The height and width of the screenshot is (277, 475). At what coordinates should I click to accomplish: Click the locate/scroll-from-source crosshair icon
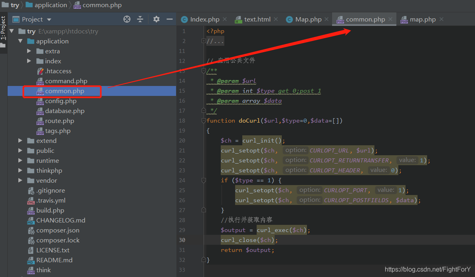[127, 20]
